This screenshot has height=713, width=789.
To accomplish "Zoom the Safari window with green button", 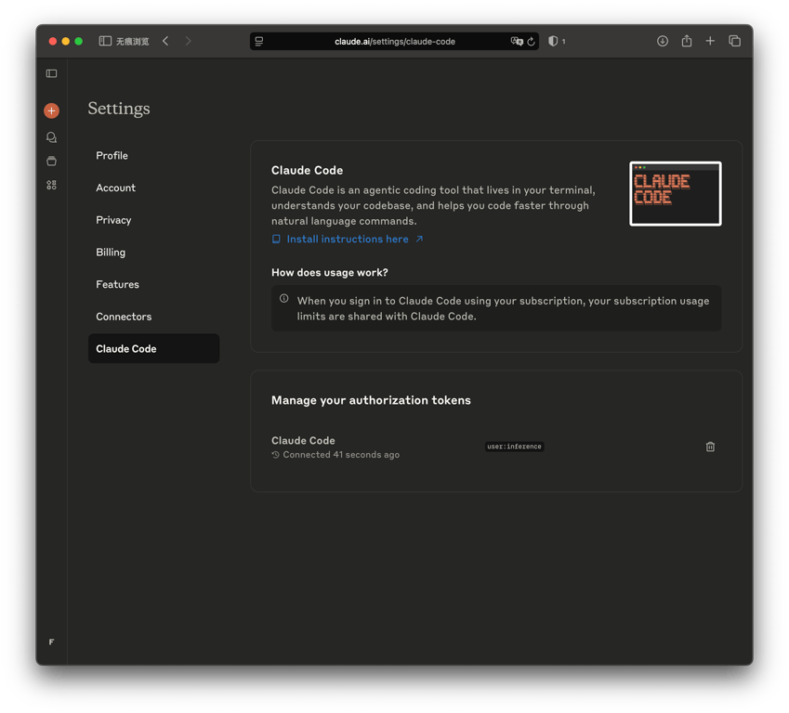I will (x=78, y=41).
